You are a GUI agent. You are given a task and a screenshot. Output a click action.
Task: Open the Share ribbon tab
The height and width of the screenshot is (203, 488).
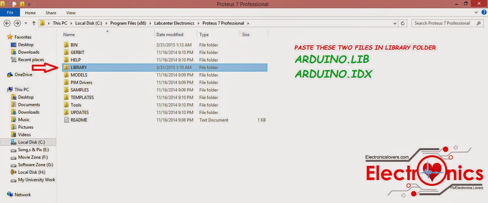[x=51, y=13]
